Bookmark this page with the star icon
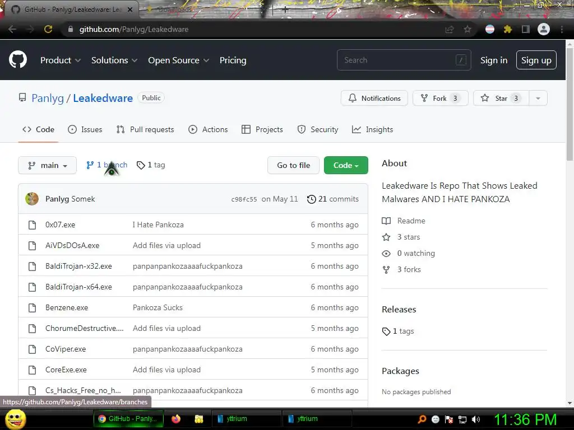The width and height of the screenshot is (574, 430). pyautogui.click(x=467, y=29)
